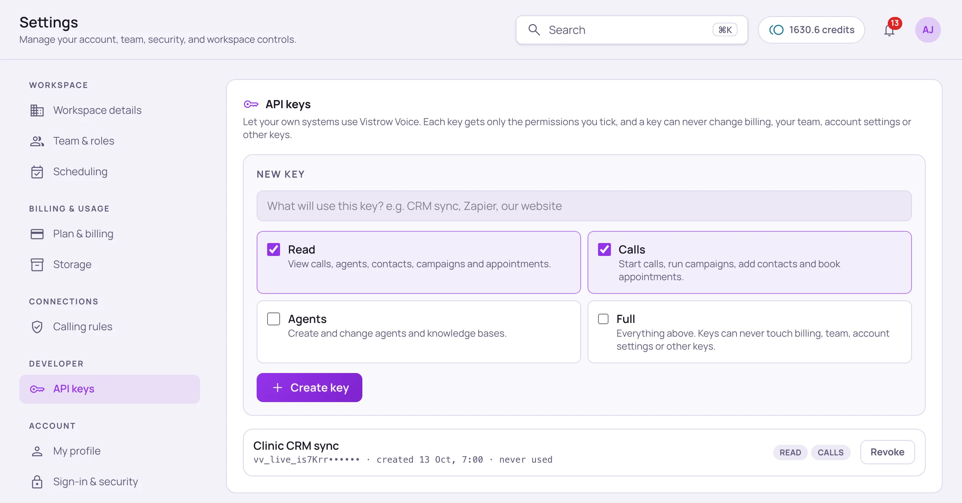Click the Calling rules shield icon
This screenshot has height=503, width=962.
click(x=37, y=327)
